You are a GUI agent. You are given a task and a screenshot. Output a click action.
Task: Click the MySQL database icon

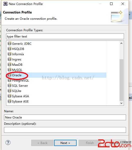tap(9, 70)
